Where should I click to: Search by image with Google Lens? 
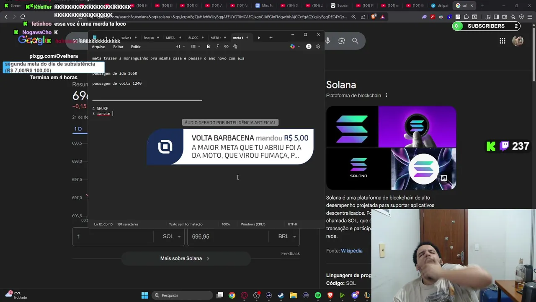coord(342,41)
